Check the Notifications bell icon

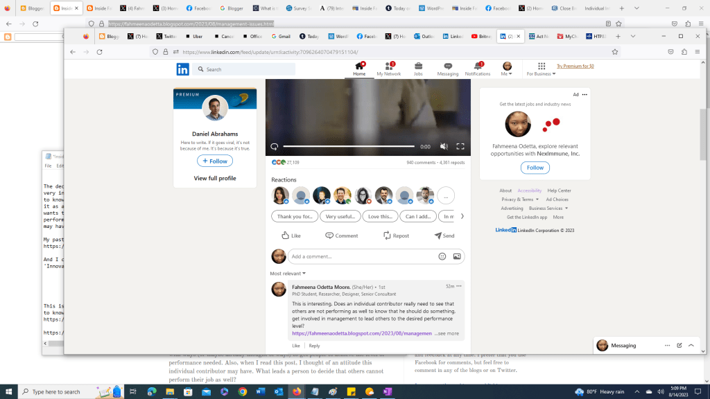point(477,66)
